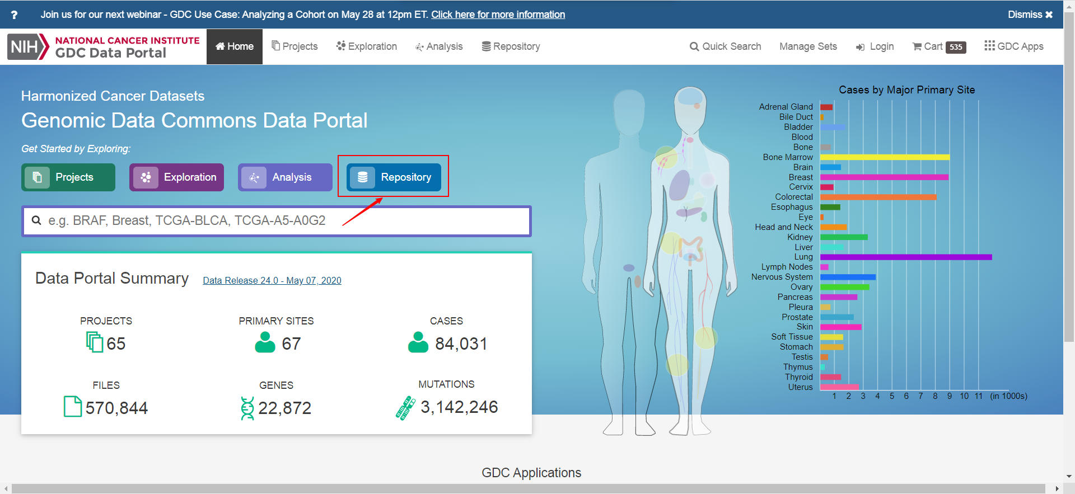
Task: Click the Projects count 65
Action: pos(116,344)
